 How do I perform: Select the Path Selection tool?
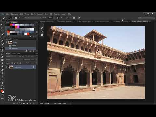coord(2,76)
